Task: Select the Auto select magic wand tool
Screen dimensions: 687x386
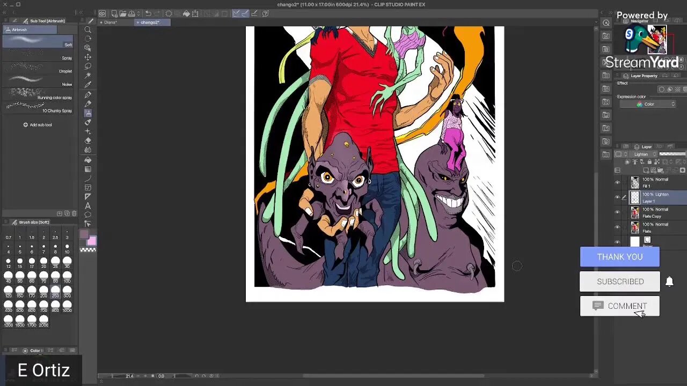Action: click(88, 76)
